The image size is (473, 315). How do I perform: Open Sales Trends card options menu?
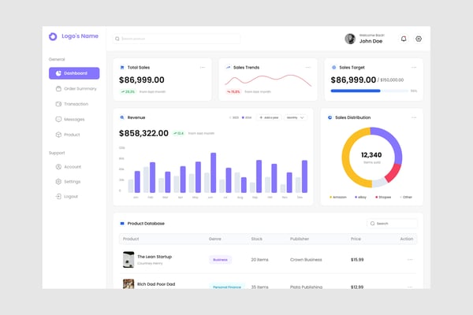point(307,68)
